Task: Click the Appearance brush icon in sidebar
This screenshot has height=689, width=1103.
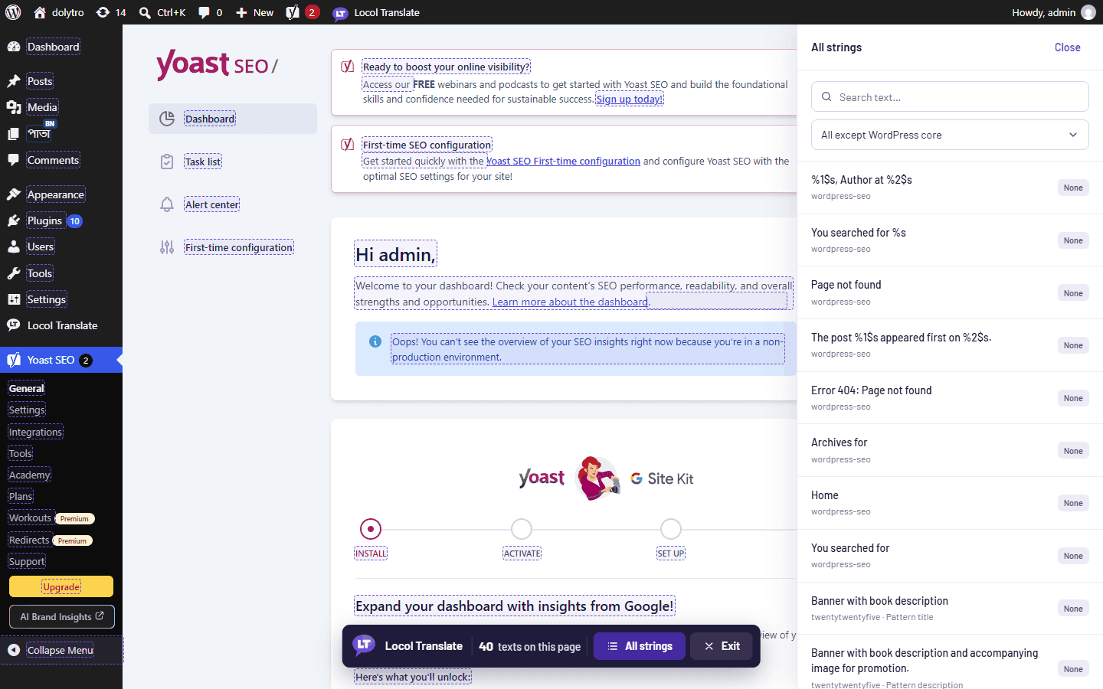Action: pyautogui.click(x=14, y=194)
